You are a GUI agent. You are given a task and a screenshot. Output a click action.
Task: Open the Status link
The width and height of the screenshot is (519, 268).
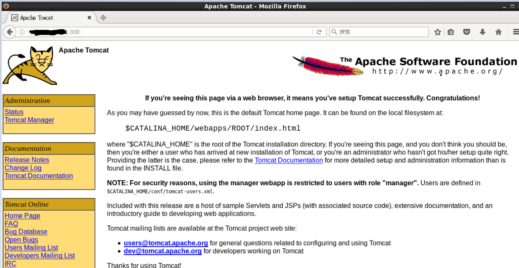(x=14, y=112)
